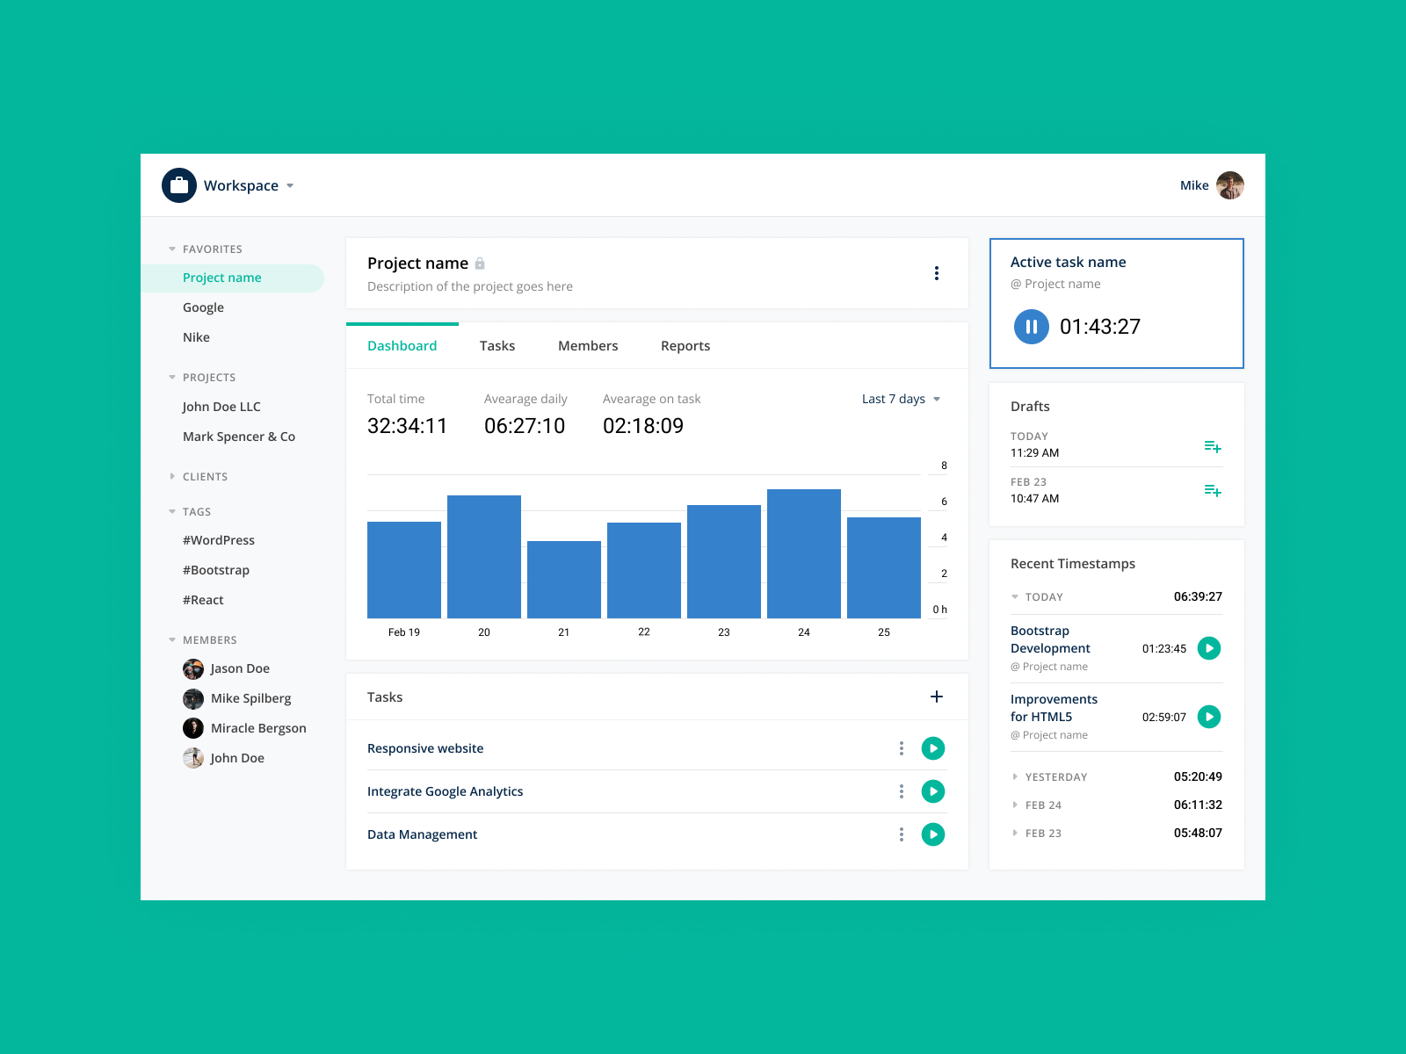Click the Workspace briefcase icon

178,185
